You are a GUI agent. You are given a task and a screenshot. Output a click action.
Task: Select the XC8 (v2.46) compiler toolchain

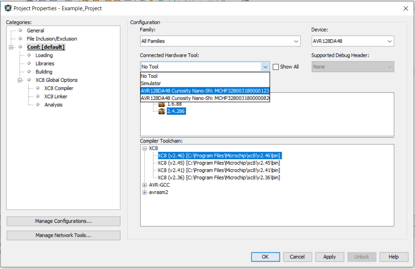pos(219,156)
